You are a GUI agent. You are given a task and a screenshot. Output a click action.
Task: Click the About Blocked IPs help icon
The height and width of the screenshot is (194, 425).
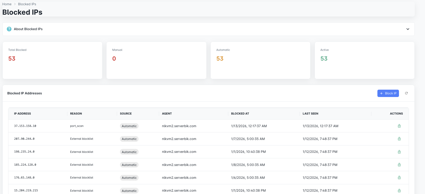(9, 29)
